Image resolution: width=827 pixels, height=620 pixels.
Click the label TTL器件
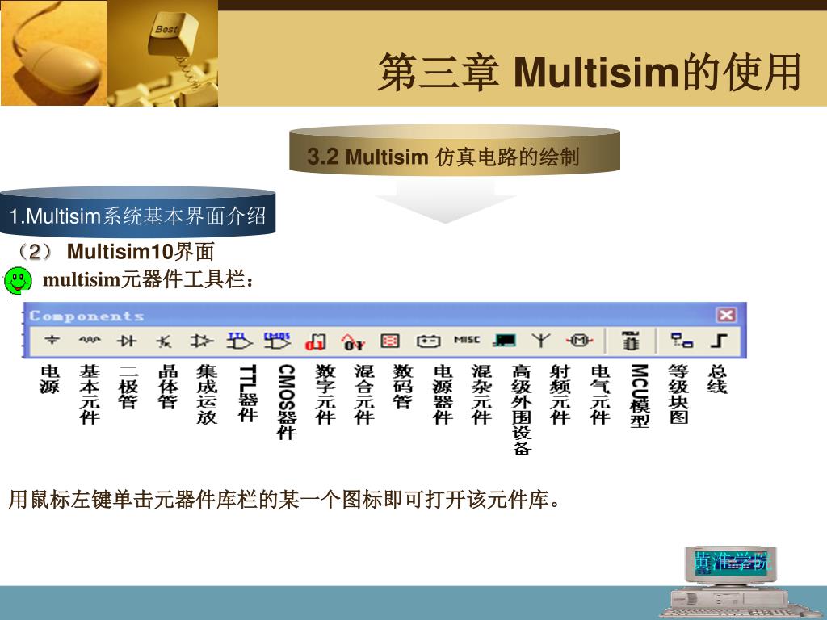pos(247,393)
